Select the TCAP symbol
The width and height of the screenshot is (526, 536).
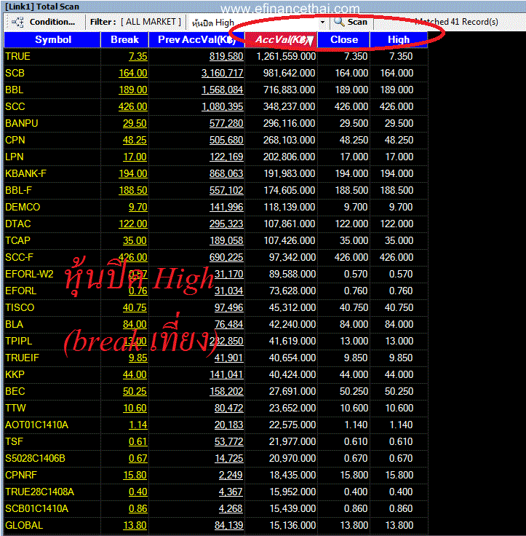17,240
